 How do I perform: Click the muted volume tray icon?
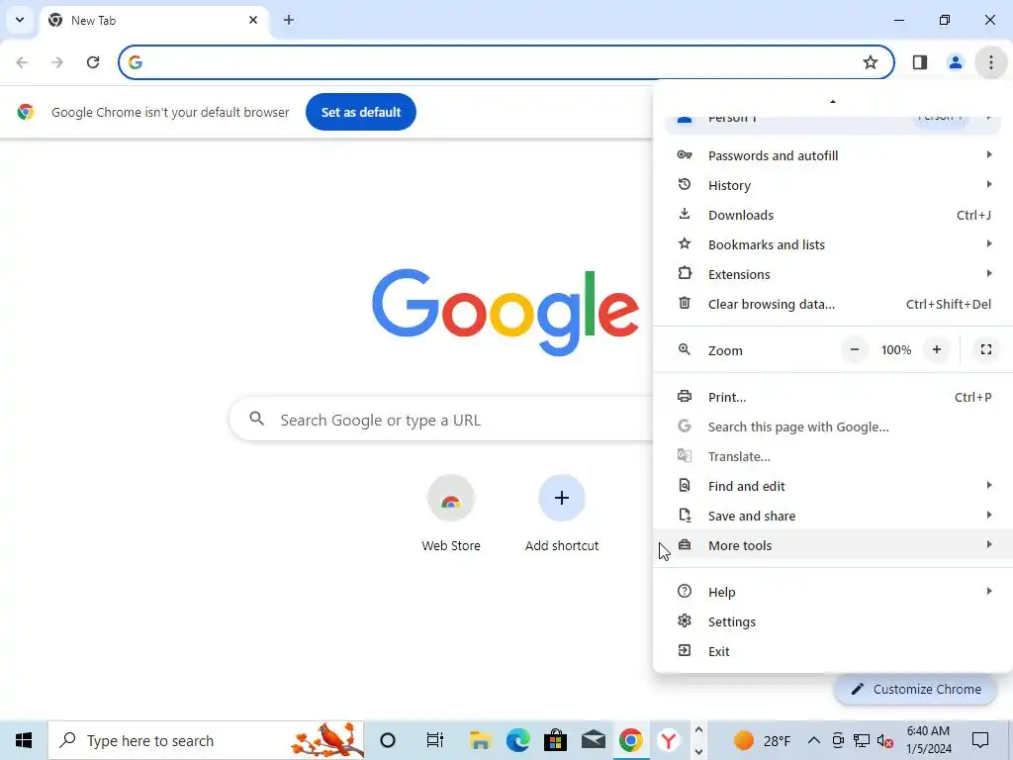885,740
